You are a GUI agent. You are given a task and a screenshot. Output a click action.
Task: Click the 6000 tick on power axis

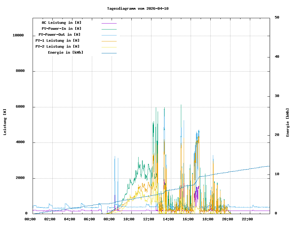pyautogui.click(x=20, y=107)
